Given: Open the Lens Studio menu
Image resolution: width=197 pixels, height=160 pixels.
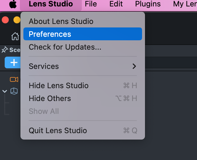Looking at the screenshot, I should 51,4.
